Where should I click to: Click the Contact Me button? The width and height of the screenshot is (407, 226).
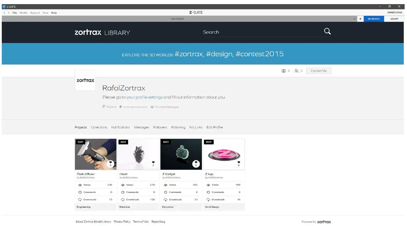click(x=318, y=71)
